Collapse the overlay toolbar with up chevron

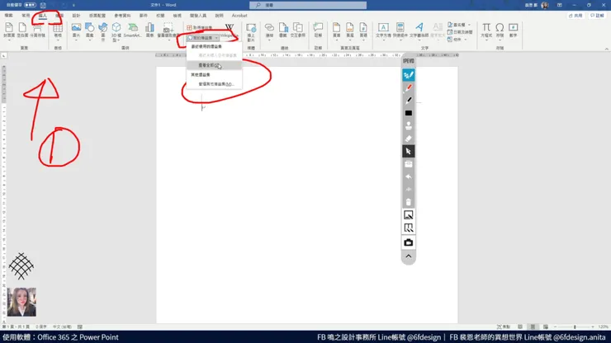pos(409,256)
